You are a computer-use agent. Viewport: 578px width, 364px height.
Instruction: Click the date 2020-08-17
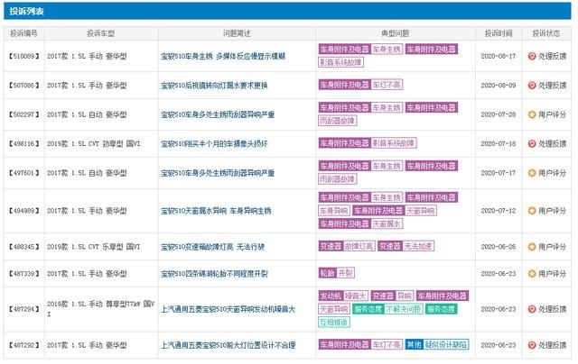pyautogui.click(x=499, y=56)
